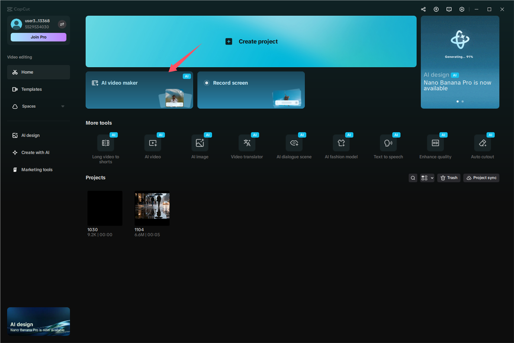Screen dimensions: 514x343
Task: Click the account switch icon next to user3
Action: [62, 24]
